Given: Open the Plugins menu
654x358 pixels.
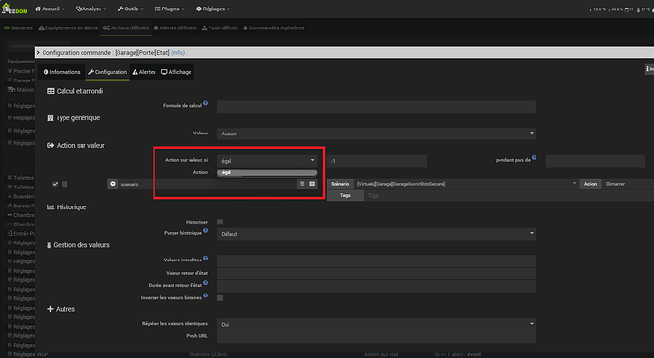Looking at the screenshot, I should point(170,9).
